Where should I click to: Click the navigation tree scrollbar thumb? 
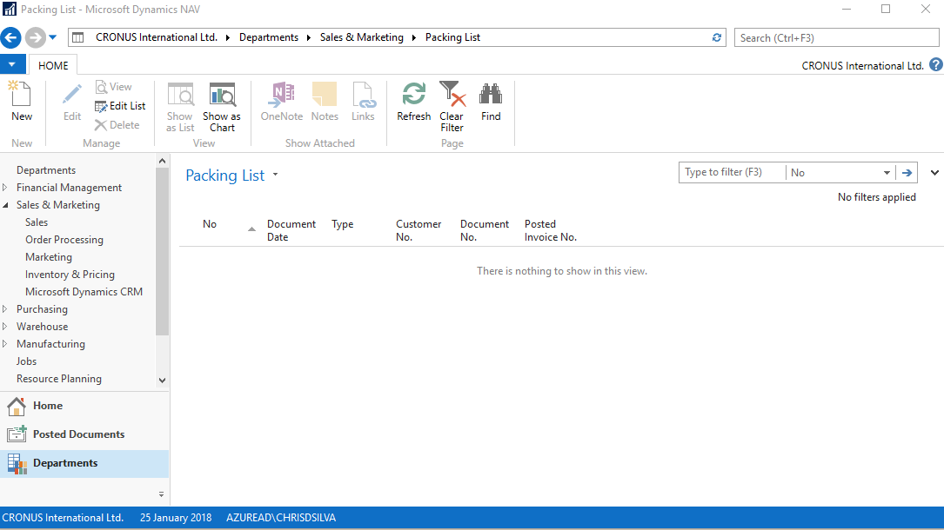coord(162,251)
